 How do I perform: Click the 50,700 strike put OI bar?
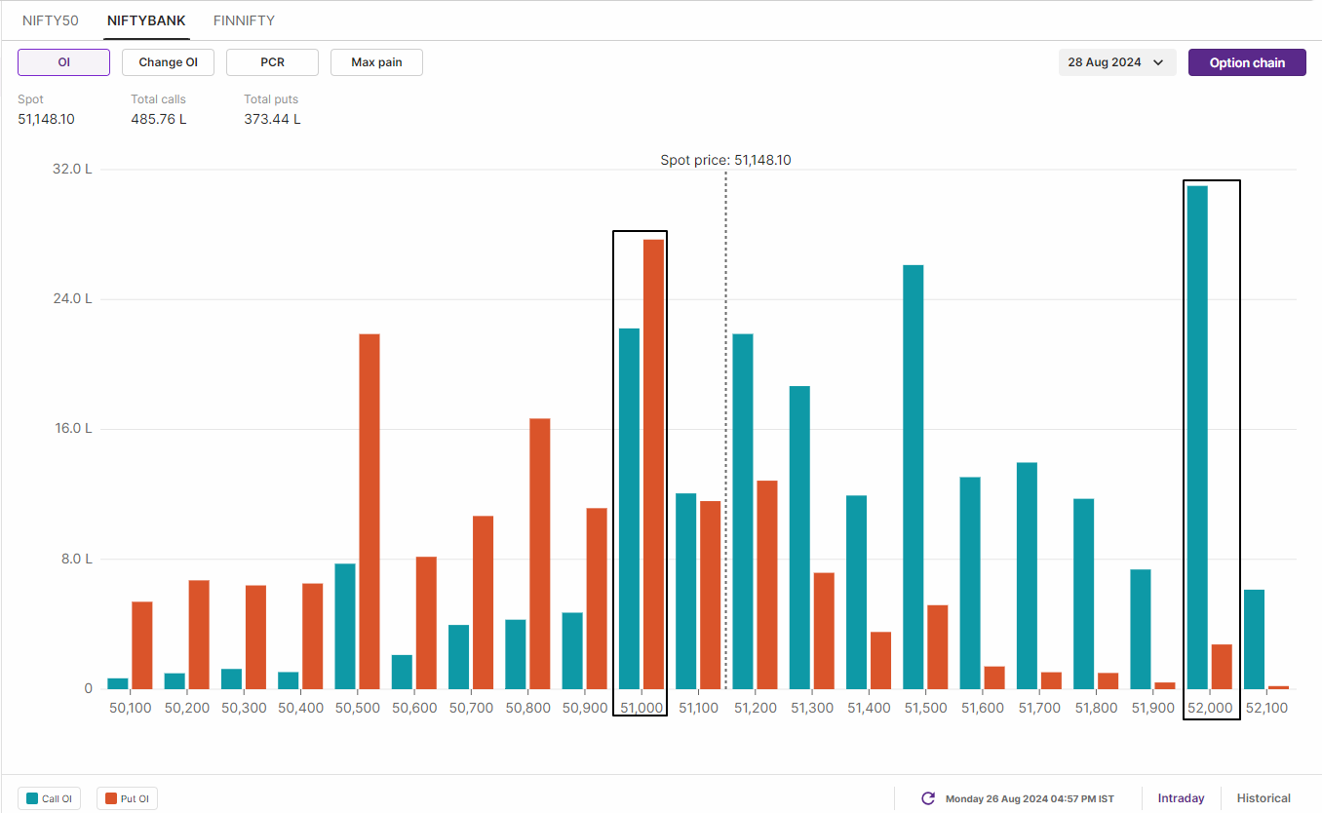(483, 602)
